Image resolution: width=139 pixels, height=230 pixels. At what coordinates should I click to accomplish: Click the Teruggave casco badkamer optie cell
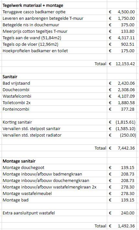pyautogui.click(x=54, y=12)
